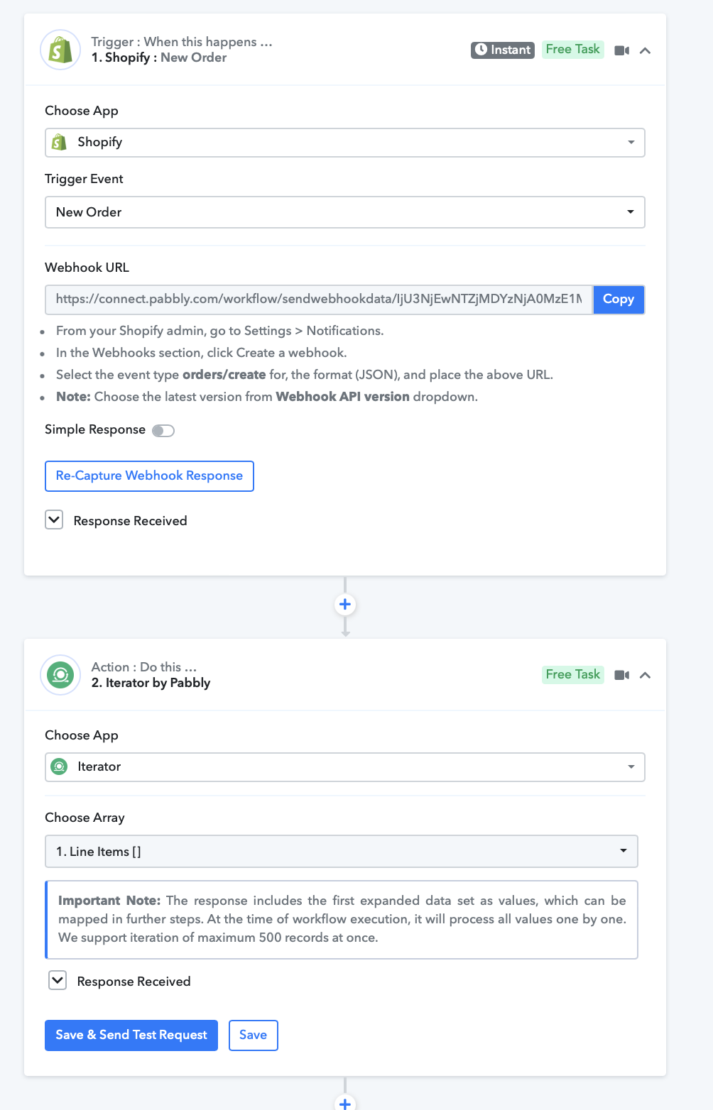Image resolution: width=713 pixels, height=1110 pixels.
Task: Open the Line Items array dropdown
Action: [342, 851]
